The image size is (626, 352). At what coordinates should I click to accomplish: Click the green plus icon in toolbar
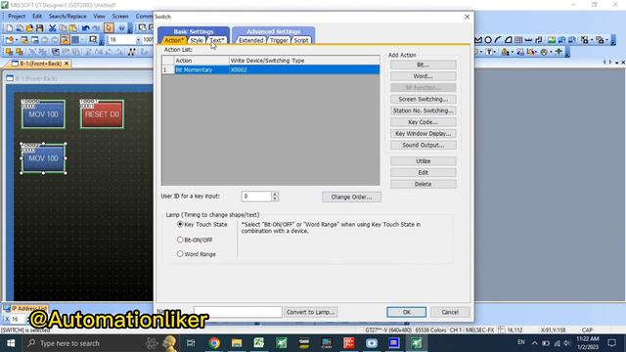(559, 52)
